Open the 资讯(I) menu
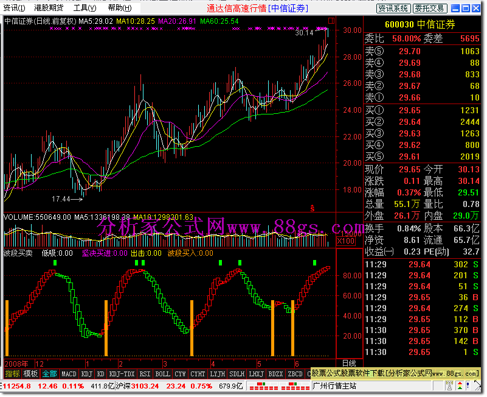This screenshot has width=487, height=397. coord(14,8)
